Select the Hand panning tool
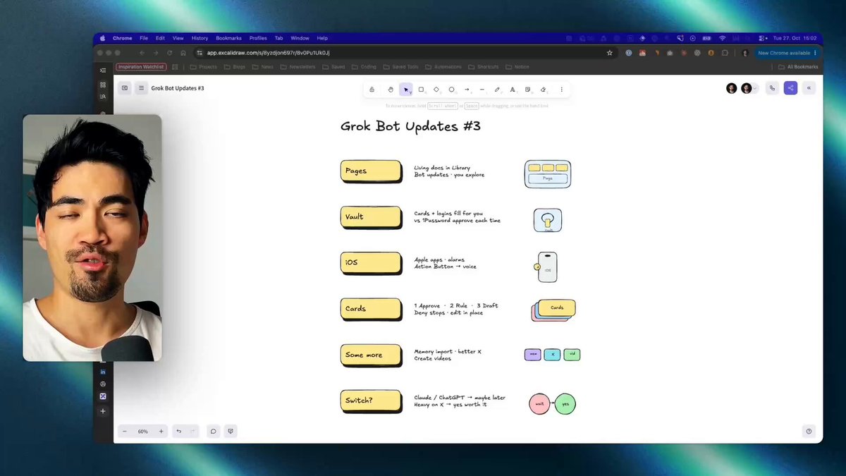Viewport: 846px width, 476px height. [391, 90]
